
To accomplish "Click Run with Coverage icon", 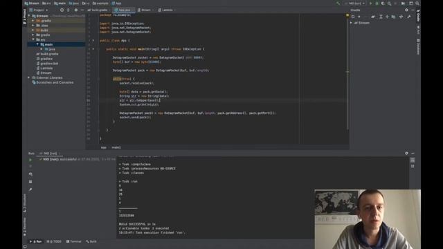I will tap(383, 3).
